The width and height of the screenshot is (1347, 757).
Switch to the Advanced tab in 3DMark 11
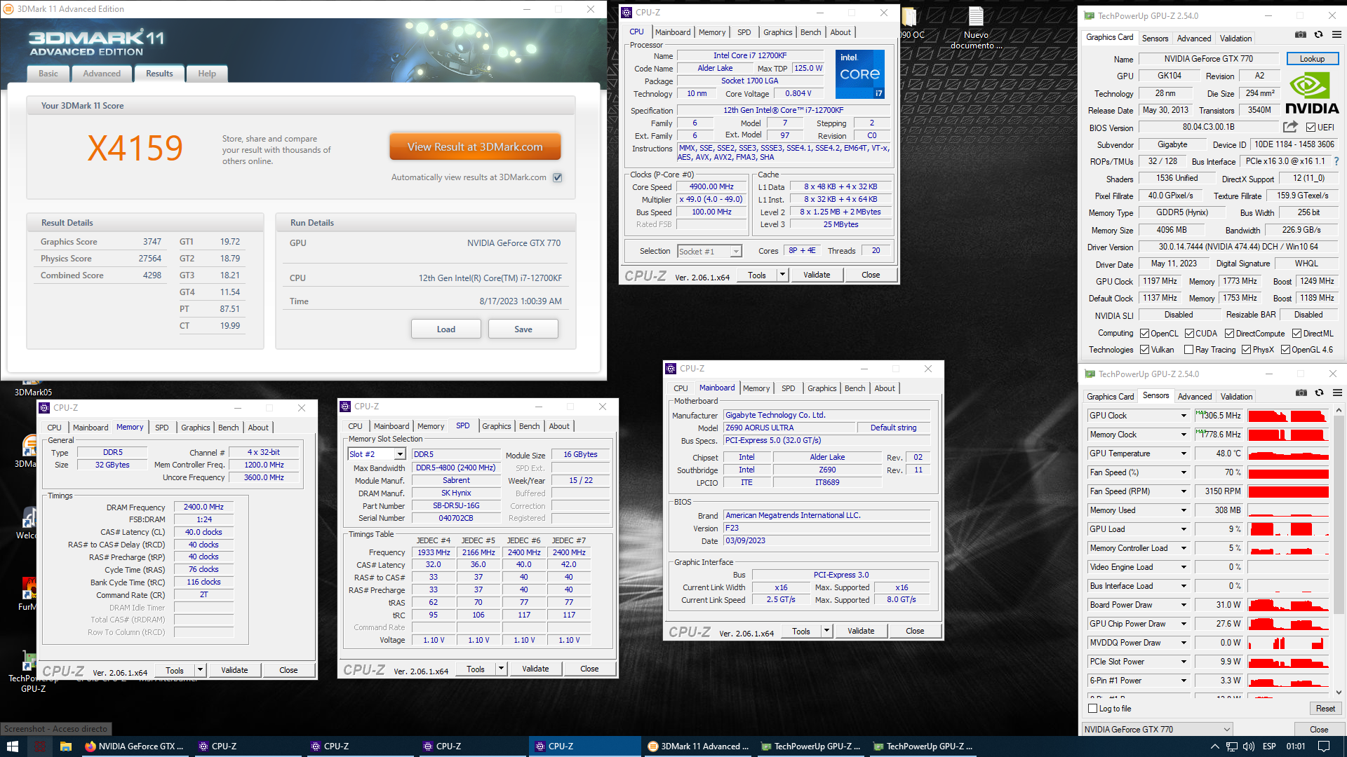click(102, 74)
